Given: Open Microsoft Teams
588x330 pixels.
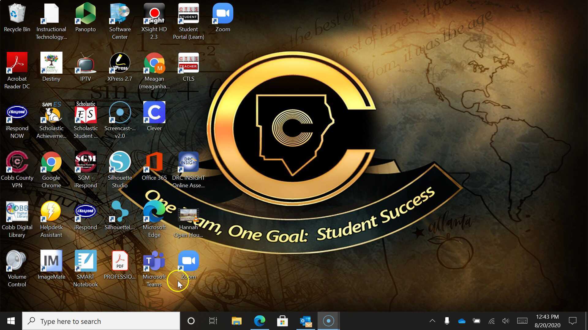Looking at the screenshot, I should click(x=154, y=261).
